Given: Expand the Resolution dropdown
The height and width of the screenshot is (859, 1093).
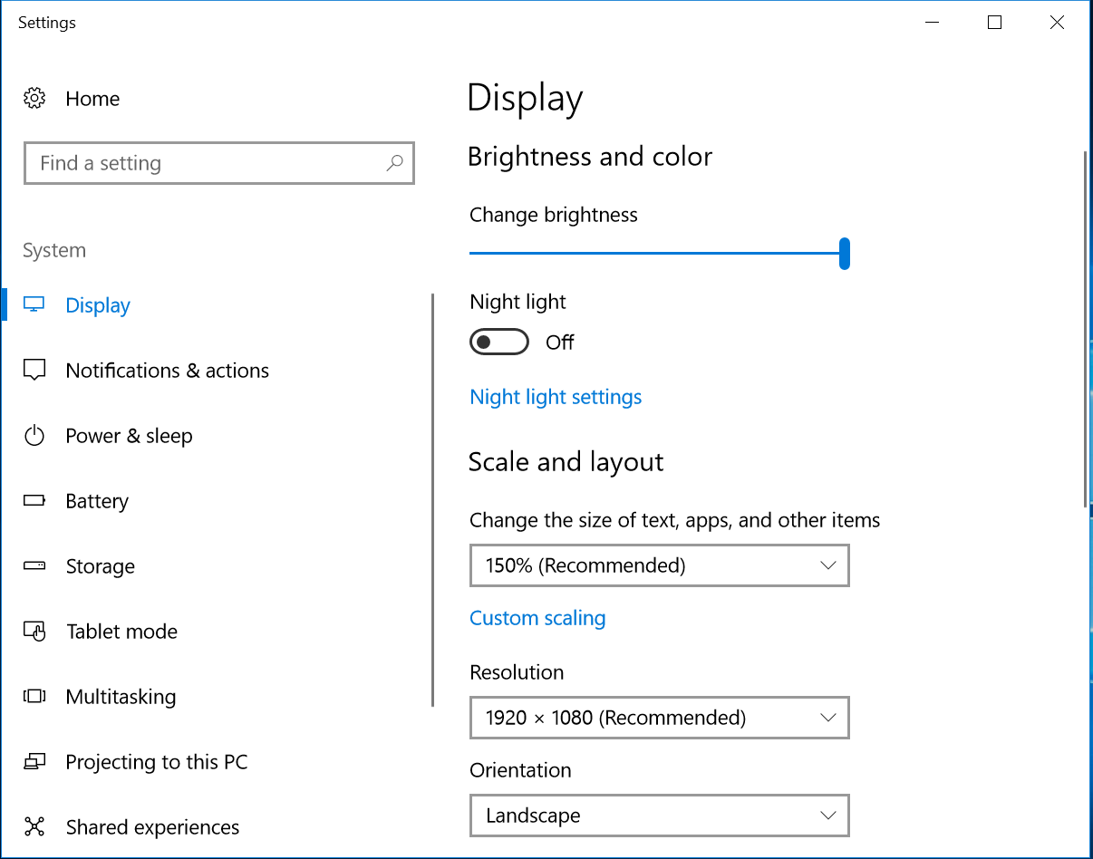Looking at the screenshot, I should point(659,718).
